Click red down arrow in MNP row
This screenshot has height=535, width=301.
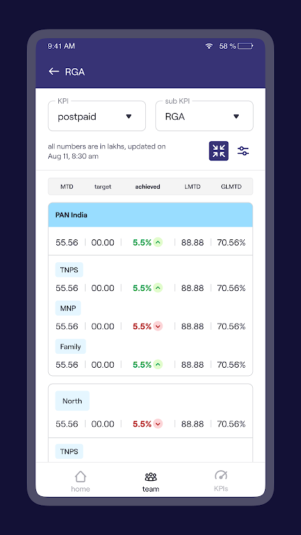[158, 326]
